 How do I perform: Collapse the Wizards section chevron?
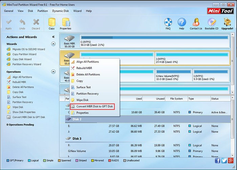click(53, 44)
